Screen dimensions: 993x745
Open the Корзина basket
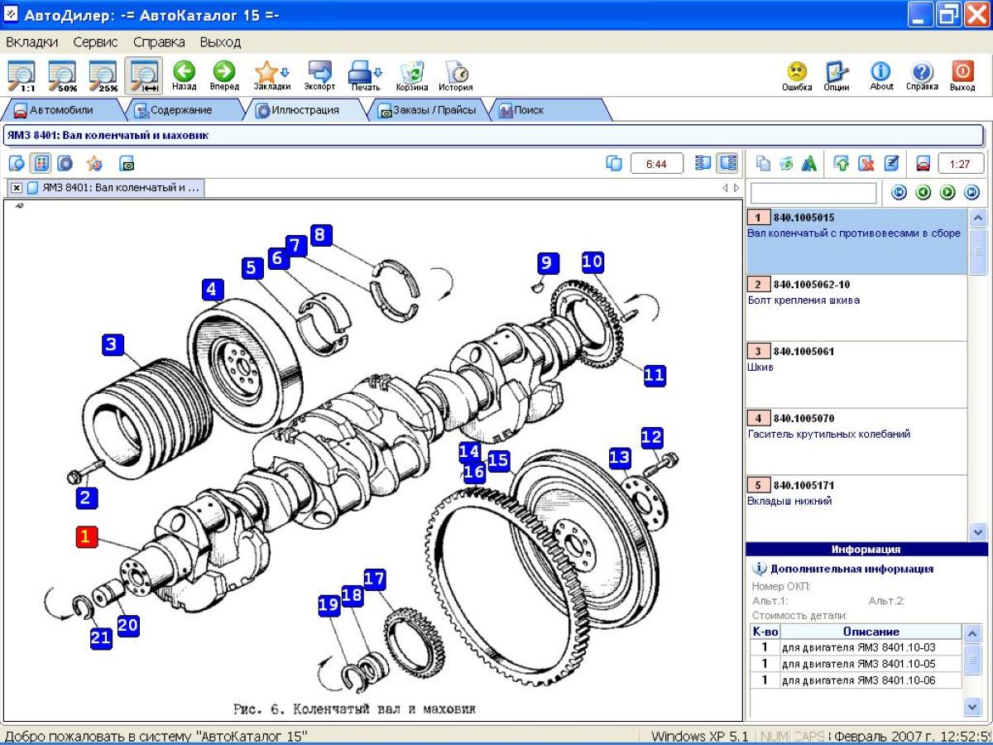411,75
